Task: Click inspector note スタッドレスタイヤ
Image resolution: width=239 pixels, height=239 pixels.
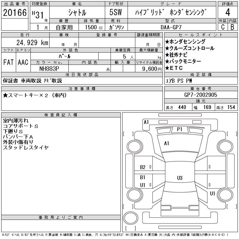Action: [x=26, y=147]
